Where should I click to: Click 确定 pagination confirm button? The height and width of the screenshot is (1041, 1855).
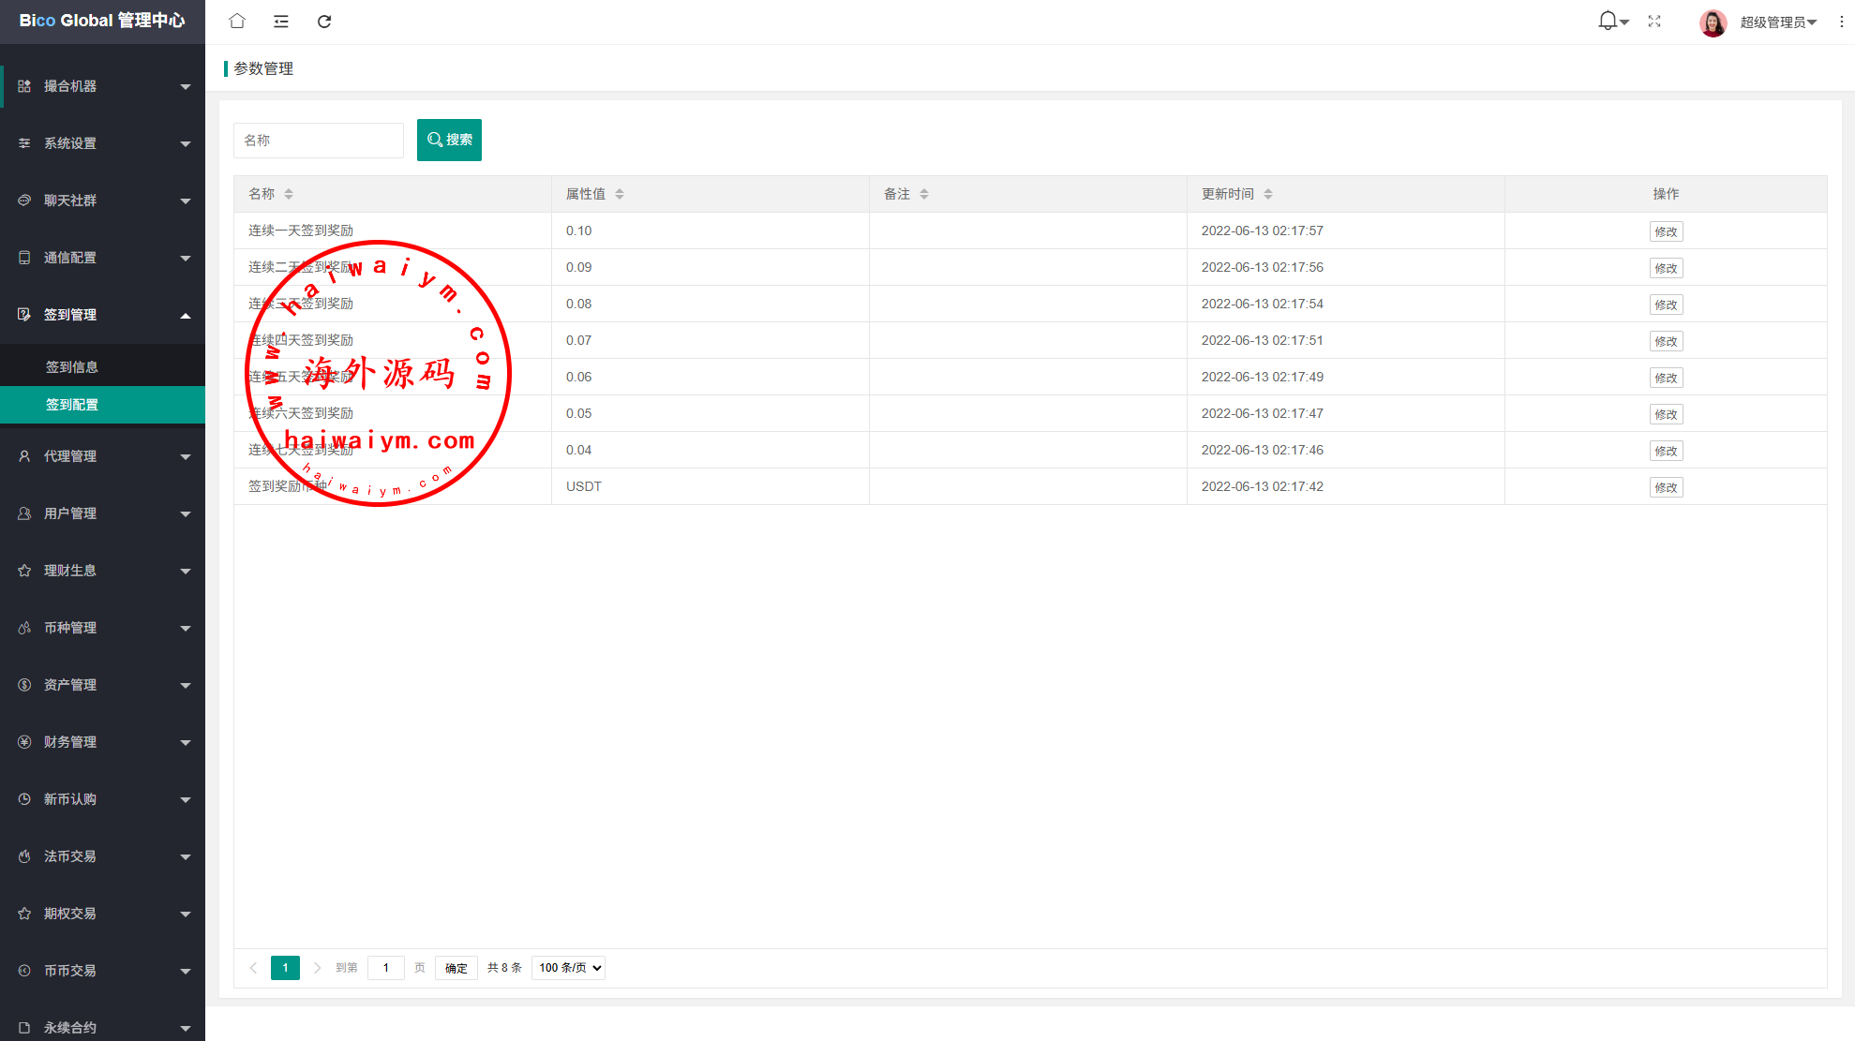(x=456, y=968)
